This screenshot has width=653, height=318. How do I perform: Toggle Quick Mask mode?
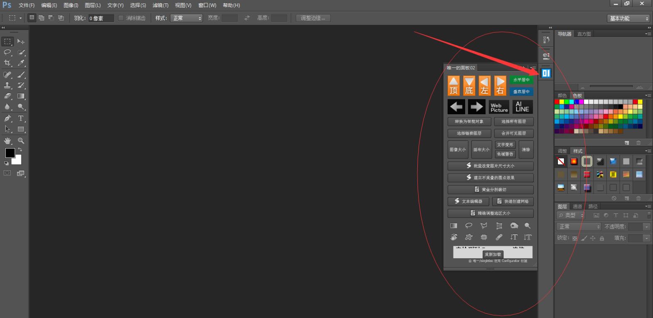tap(7, 173)
